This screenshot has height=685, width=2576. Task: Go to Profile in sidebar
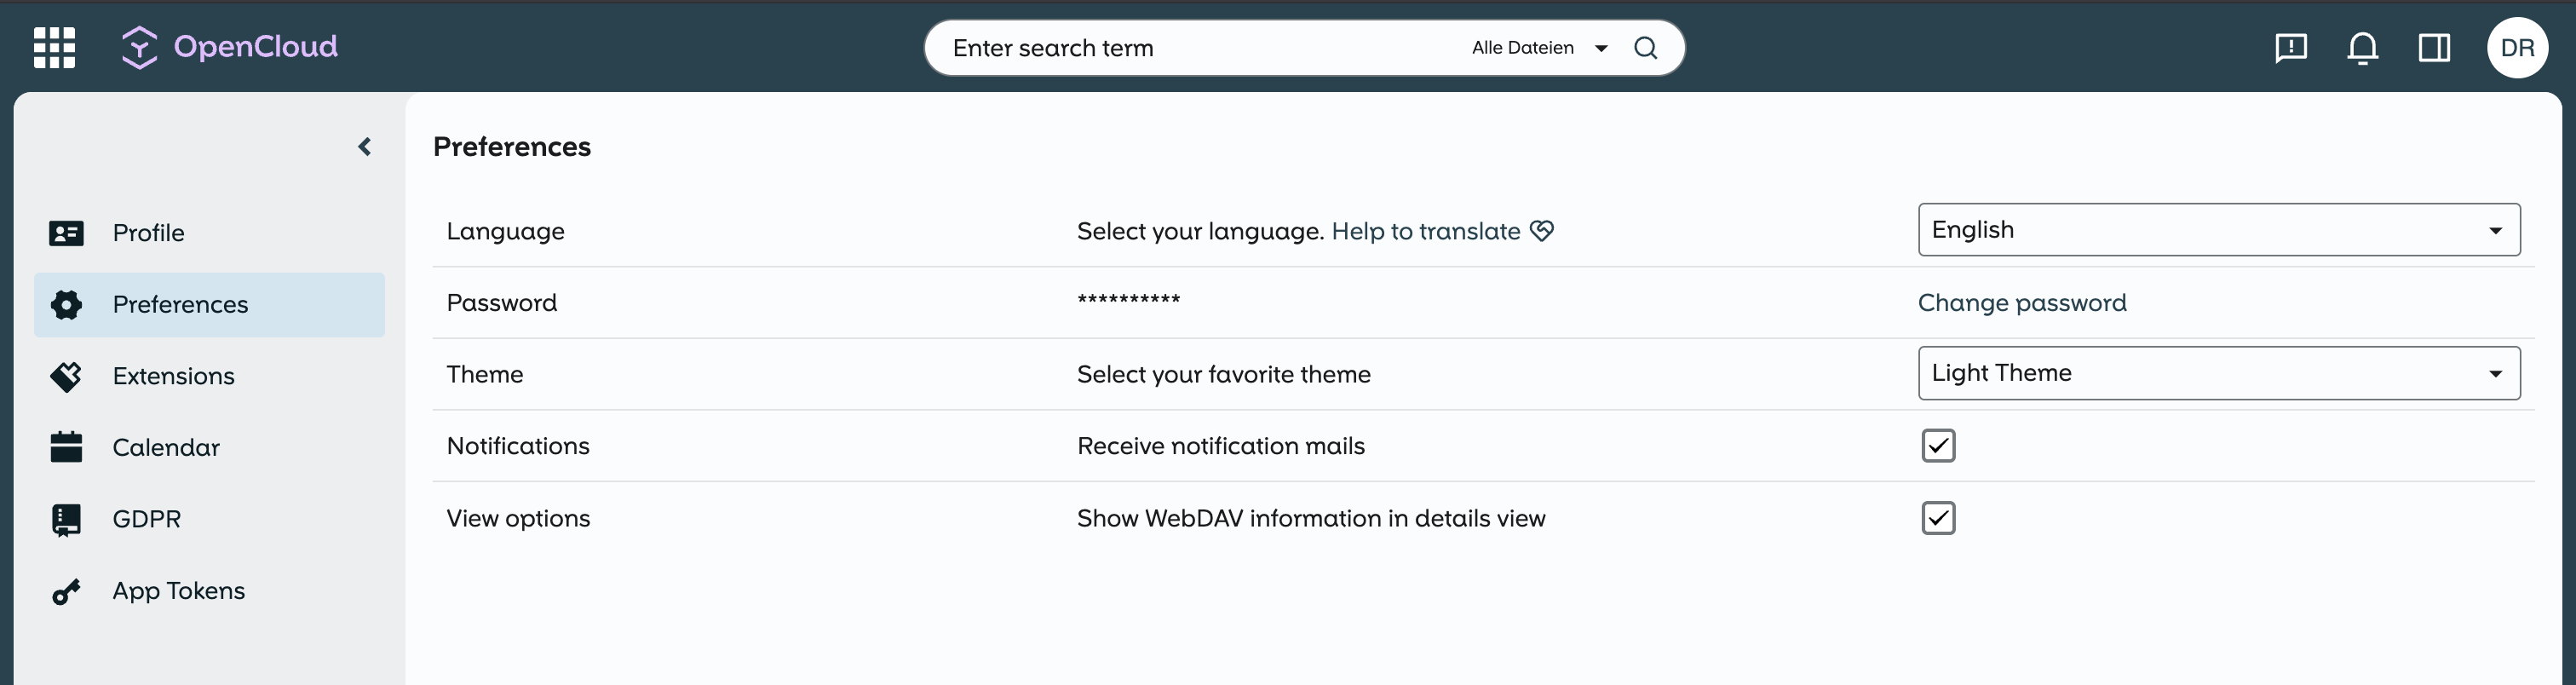click(148, 233)
